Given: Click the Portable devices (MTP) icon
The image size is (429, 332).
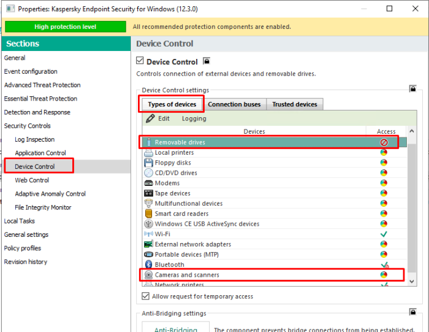Looking at the screenshot, I should pyautogui.click(x=148, y=255).
